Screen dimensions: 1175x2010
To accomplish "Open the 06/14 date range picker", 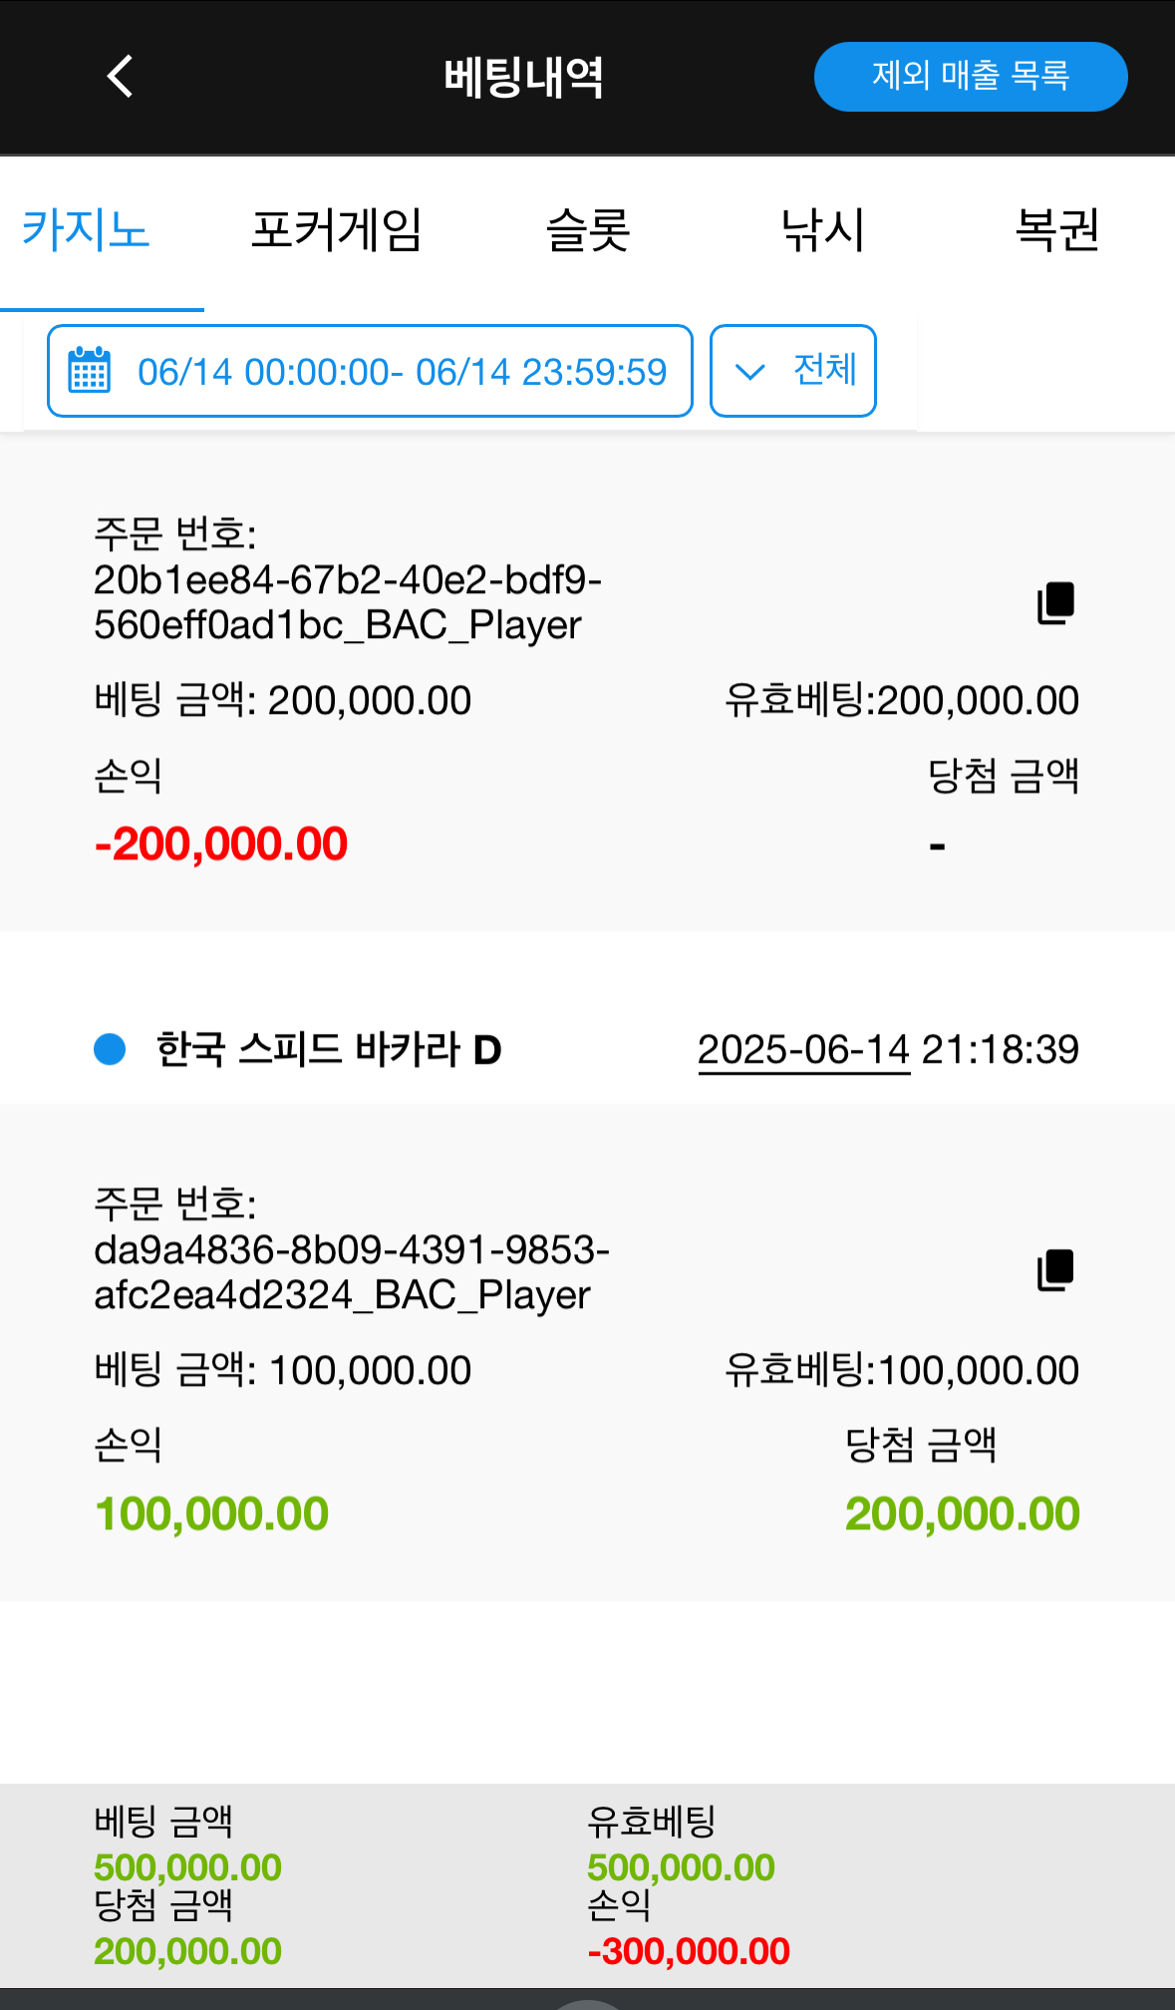I will (x=401, y=371).
